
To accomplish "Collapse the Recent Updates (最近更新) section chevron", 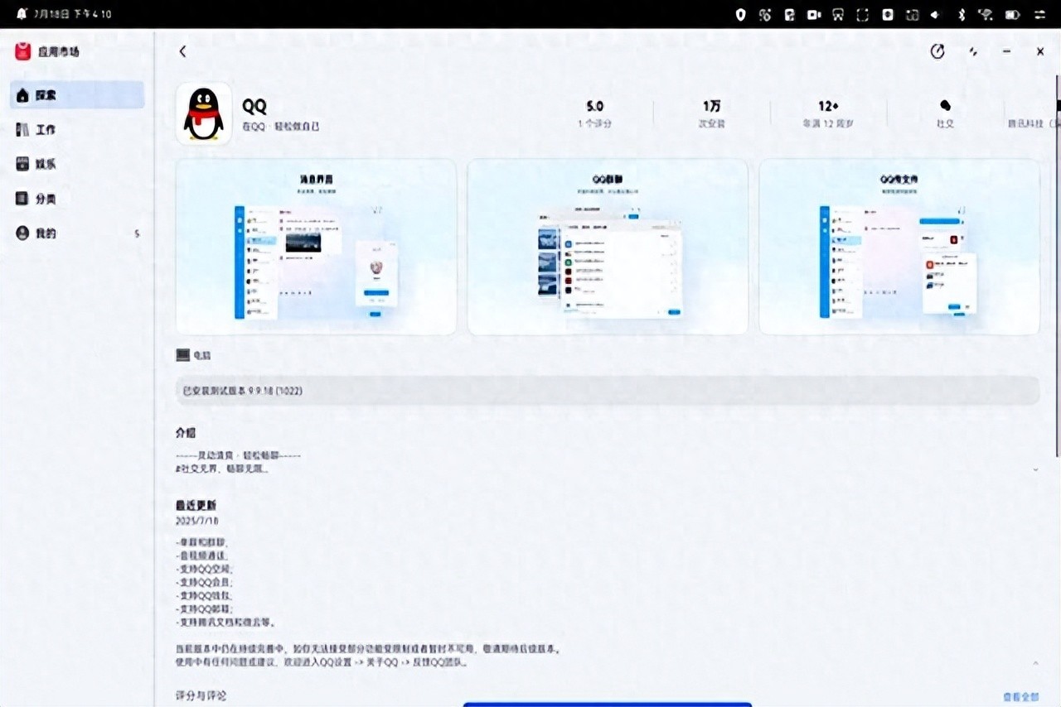I will [1035, 663].
